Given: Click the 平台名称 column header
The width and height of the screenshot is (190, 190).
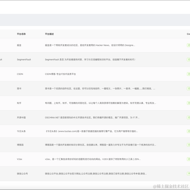Looking at the screenshot, I should (x=21, y=34).
